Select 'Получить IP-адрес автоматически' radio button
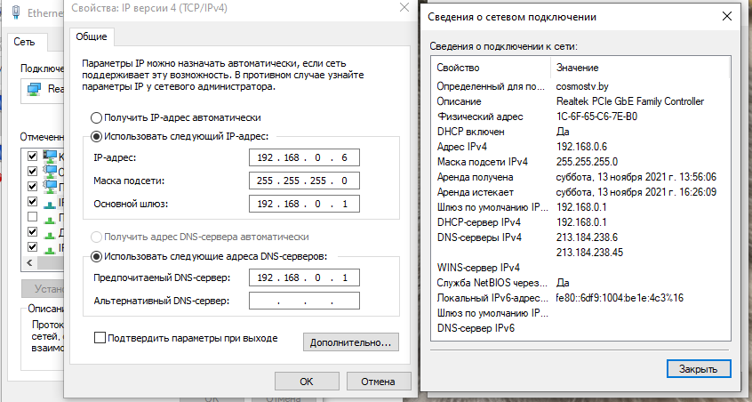The width and height of the screenshot is (752, 402). click(x=96, y=117)
